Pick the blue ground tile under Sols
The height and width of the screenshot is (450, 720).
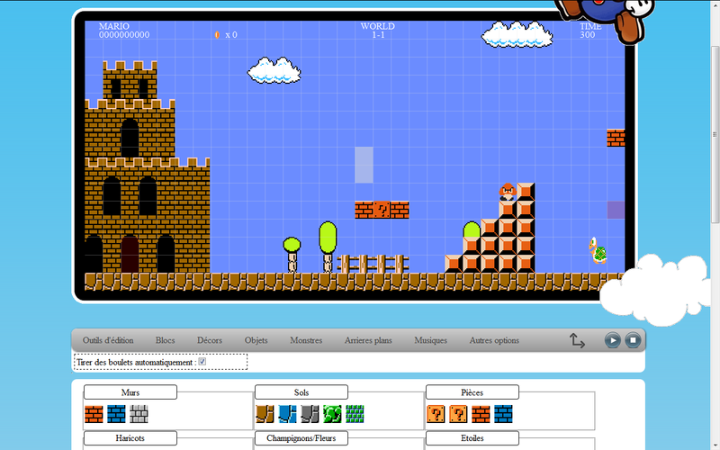(287, 414)
